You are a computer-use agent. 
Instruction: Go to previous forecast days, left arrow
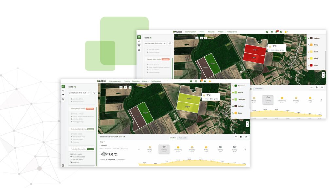(139, 149)
